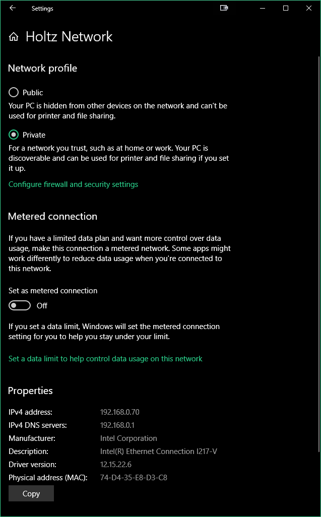Click the IPv4 address value 192.168.0.70
321x517 pixels.
tap(119, 412)
